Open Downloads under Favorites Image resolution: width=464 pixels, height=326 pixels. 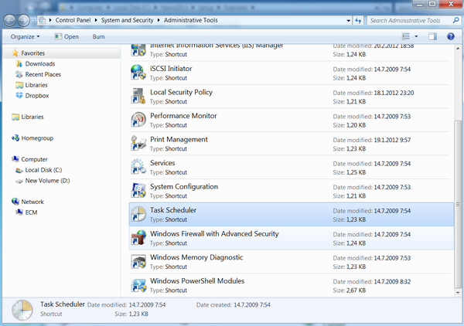39,64
